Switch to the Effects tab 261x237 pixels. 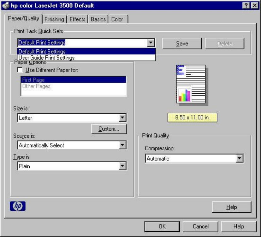pos(77,19)
